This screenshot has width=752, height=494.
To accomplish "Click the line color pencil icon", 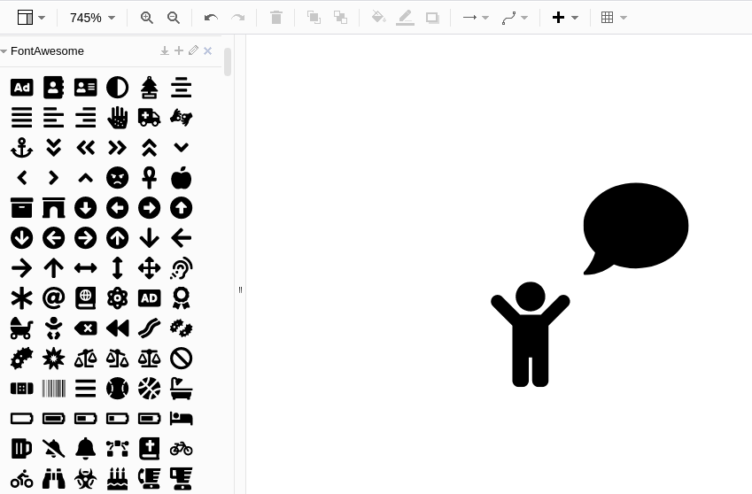I will click(406, 19).
